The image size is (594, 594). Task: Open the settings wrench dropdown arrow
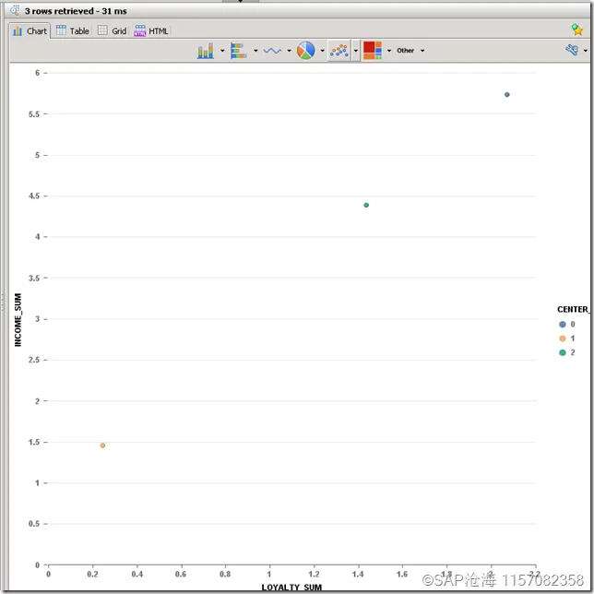click(x=586, y=51)
